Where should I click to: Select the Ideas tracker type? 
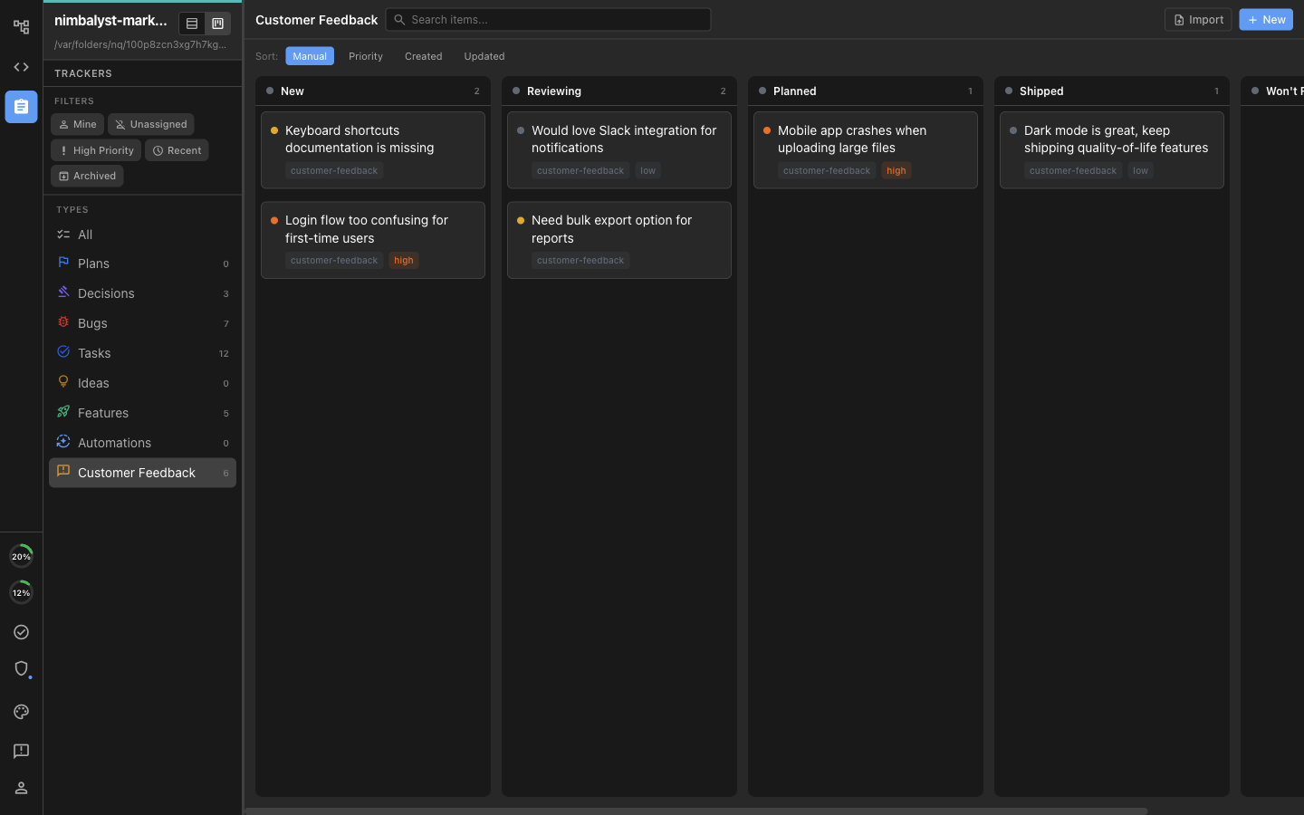coord(142,383)
